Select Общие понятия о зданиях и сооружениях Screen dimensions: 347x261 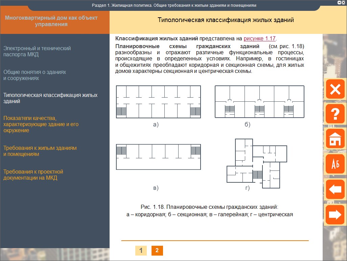pyautogui.click(x=35, y=75)
